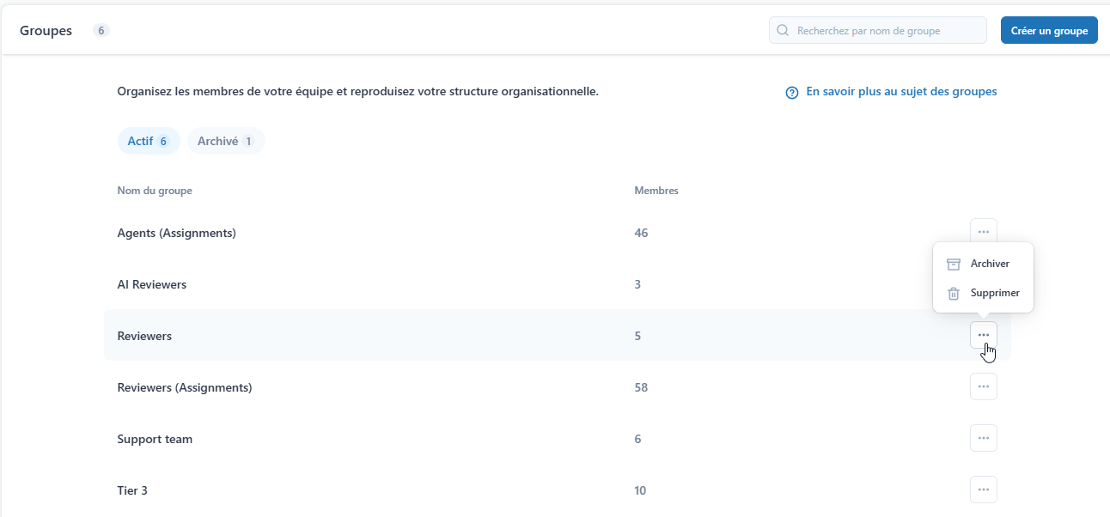1110x517 pixels.
Task: Click the Nom du groupe column header
Action: (x=155, y=191)
